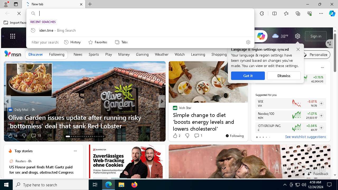The height and width of the screenshot is (190, 338).
Task: Switch to the Discover feed tab
Action: coord(36,54)
